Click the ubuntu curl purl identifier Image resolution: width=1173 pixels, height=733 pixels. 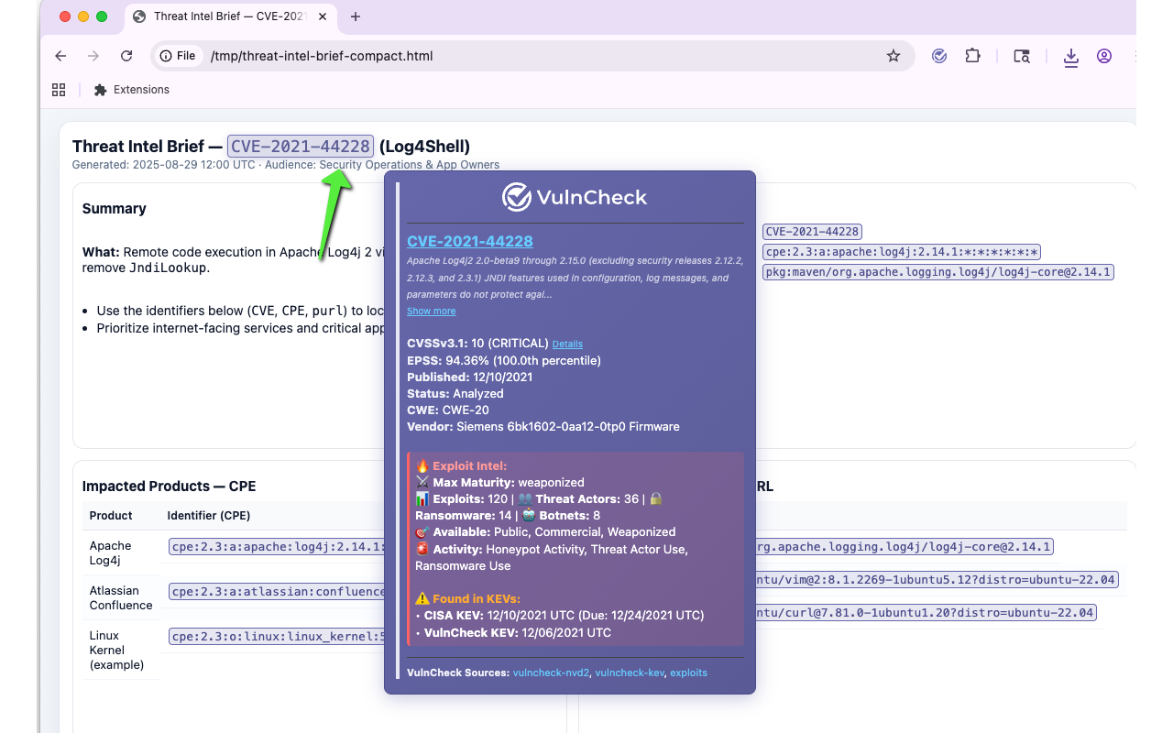926,612
